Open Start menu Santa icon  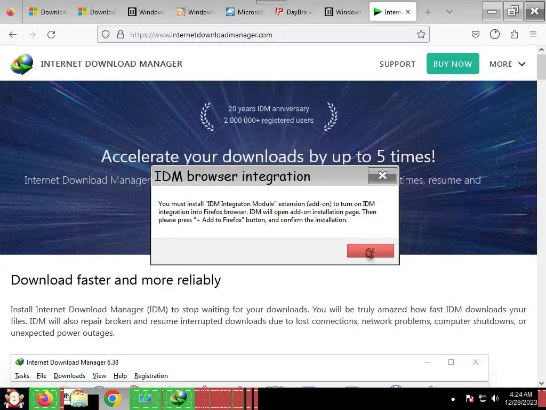tap(13, 399)
